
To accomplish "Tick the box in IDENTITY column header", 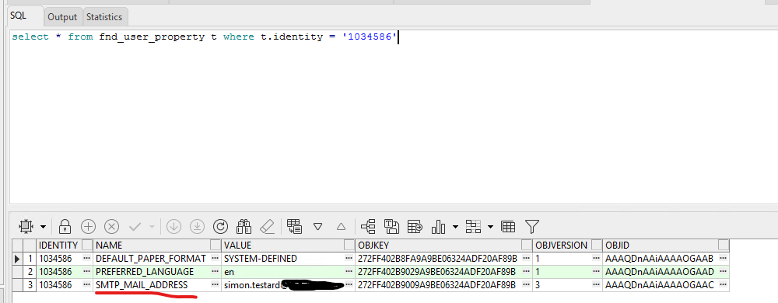I will 87,245.
